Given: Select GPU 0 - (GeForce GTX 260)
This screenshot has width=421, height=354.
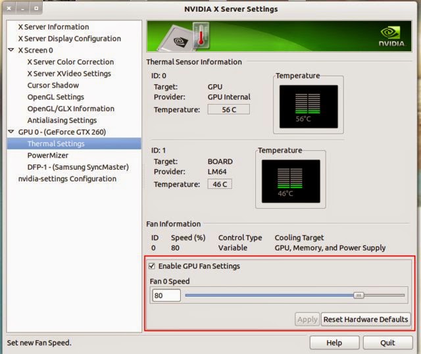Looking at the screenshot, I should tap(62, 132).
